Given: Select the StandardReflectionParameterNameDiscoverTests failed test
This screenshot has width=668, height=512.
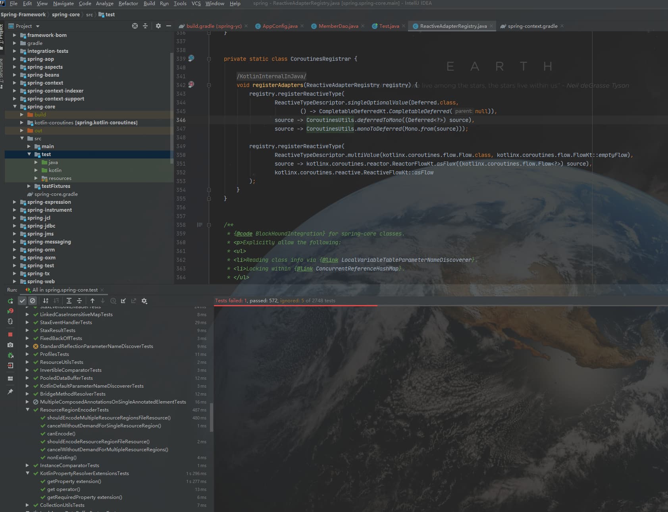Looking at the screenshot, I should (x=96, y=346).
